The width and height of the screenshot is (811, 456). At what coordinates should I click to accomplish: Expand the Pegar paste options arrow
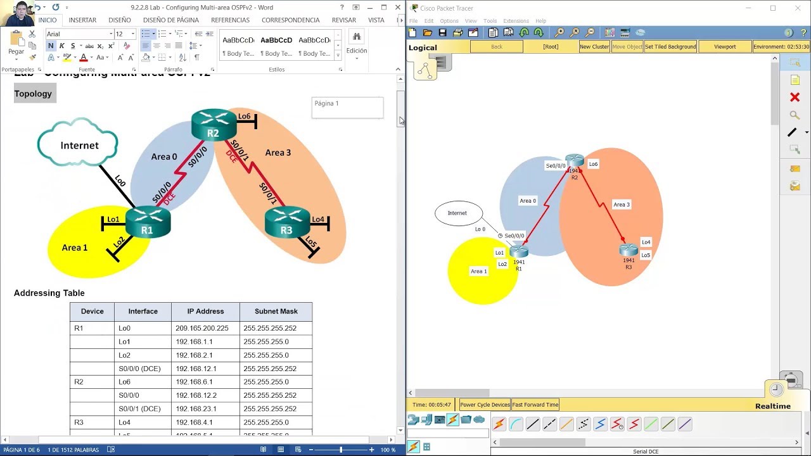tap(16, 59)
